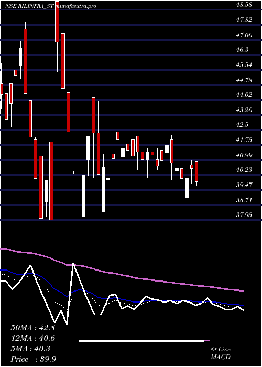
Task: Select the 47.82 price axis label
Action: coord(244,20)
